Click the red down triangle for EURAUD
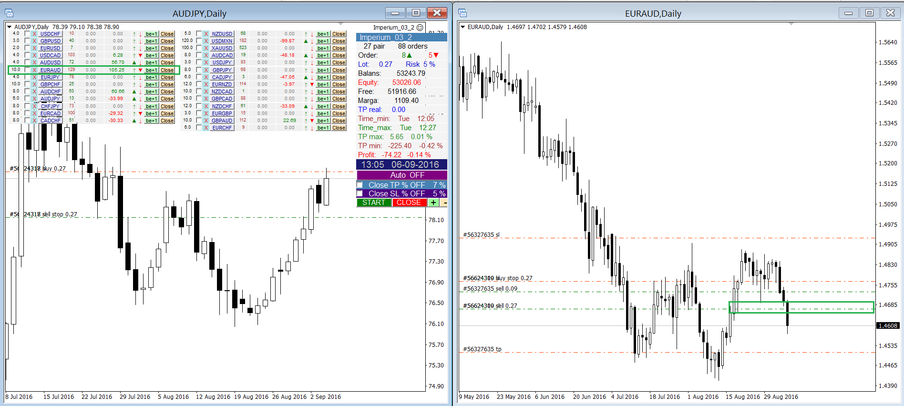This screenshot has height=406, width=904. coord(140,70)
